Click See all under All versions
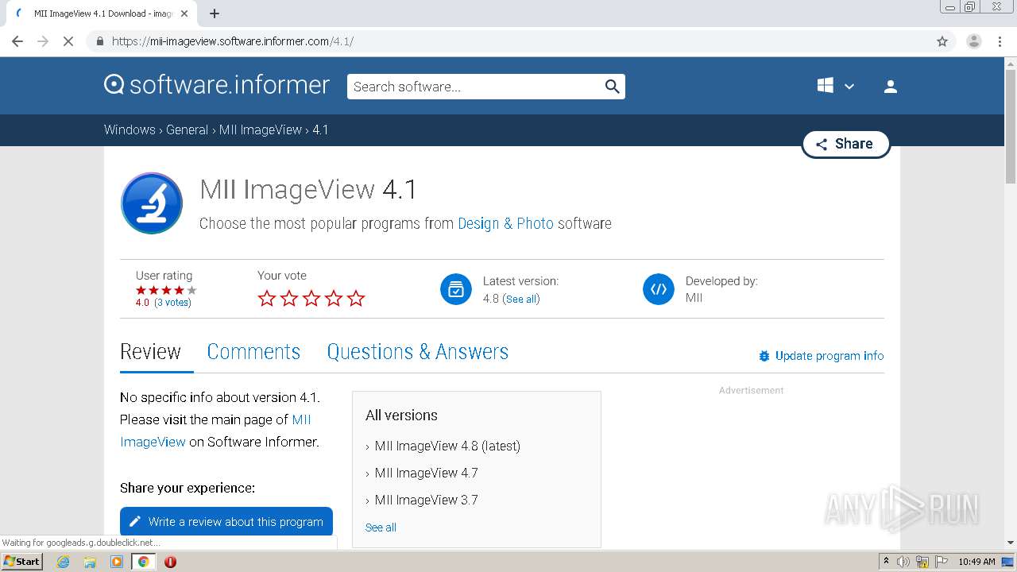Viewport: 1017px width, 572px height. click(x=381, y=528)
